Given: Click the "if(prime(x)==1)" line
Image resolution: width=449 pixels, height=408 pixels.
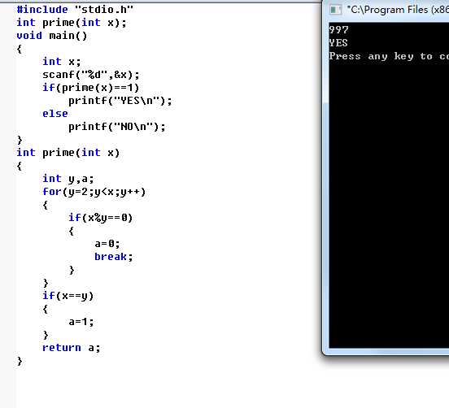Looking at the screenshot, I should click(91, 88).
